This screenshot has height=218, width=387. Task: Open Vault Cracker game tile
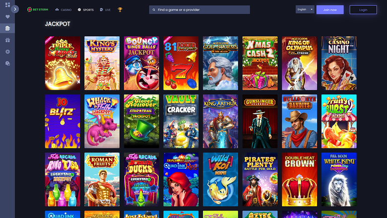pos(181,121)
